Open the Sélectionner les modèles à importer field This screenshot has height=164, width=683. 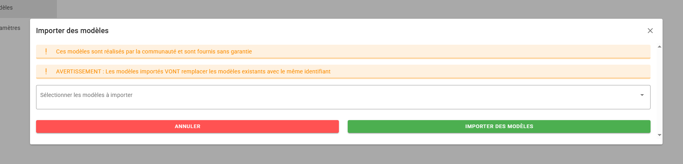[x=87, y=95]
